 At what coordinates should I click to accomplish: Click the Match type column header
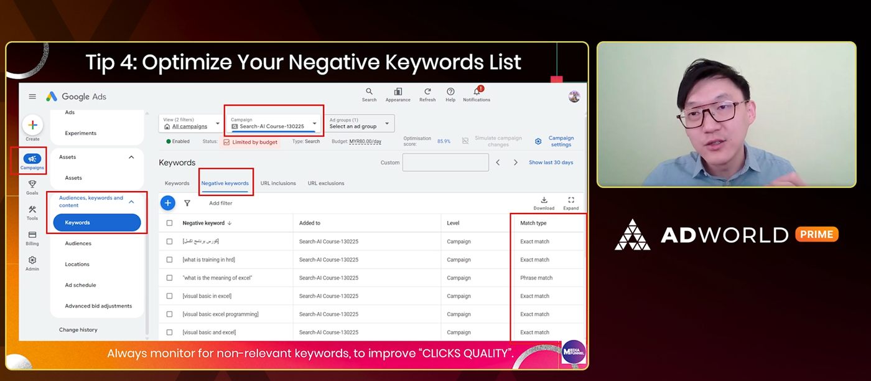(x=533, y=223)
